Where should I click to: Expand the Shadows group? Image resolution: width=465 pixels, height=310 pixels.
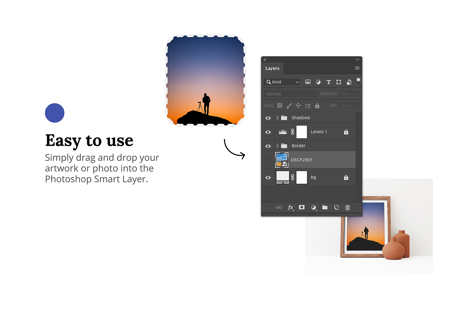click(277, 118)
